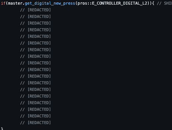Click the second-to-last [REDACTED] comment line
This screenshot has width=172, height=130.
[36, 116]
